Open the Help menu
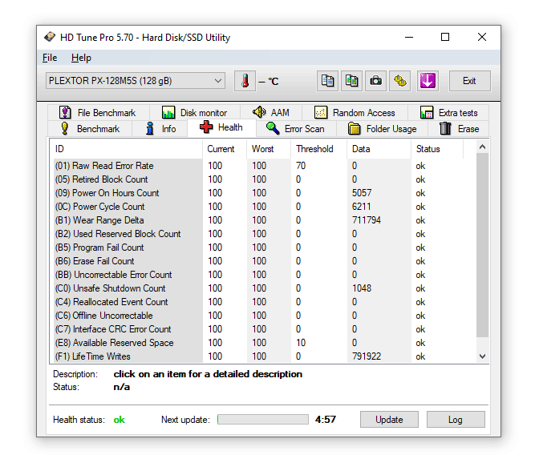The height and width of the screenshot is (475, 535). pyautogui.click(x=81, y=58)
